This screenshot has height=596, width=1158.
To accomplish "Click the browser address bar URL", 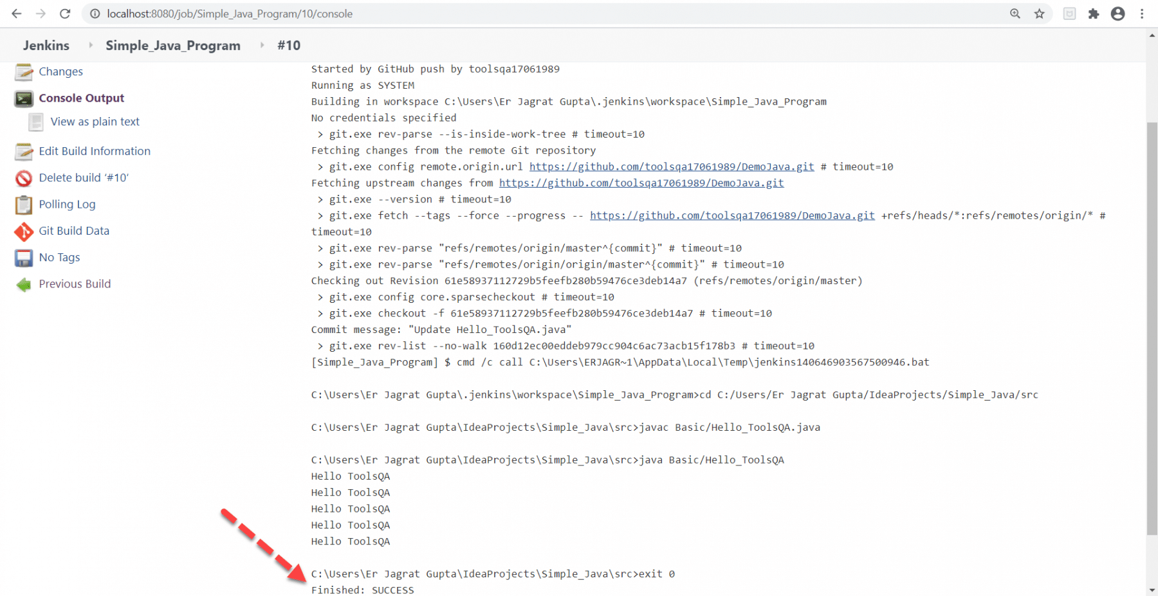I will pos(230,14).
